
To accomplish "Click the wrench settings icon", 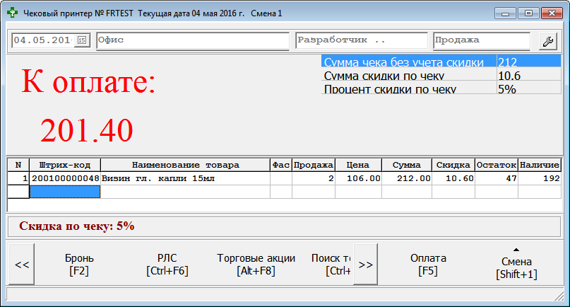I will coord(547,41).
